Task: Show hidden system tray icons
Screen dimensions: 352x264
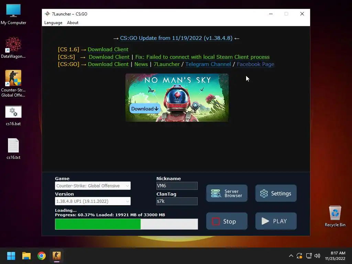Action: 291,256
